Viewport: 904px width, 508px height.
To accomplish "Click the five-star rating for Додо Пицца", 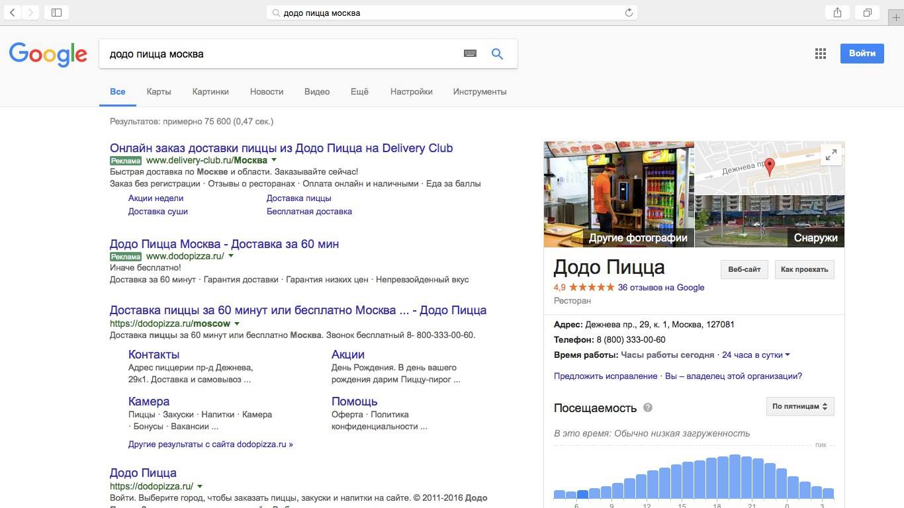I will point(592,288).
